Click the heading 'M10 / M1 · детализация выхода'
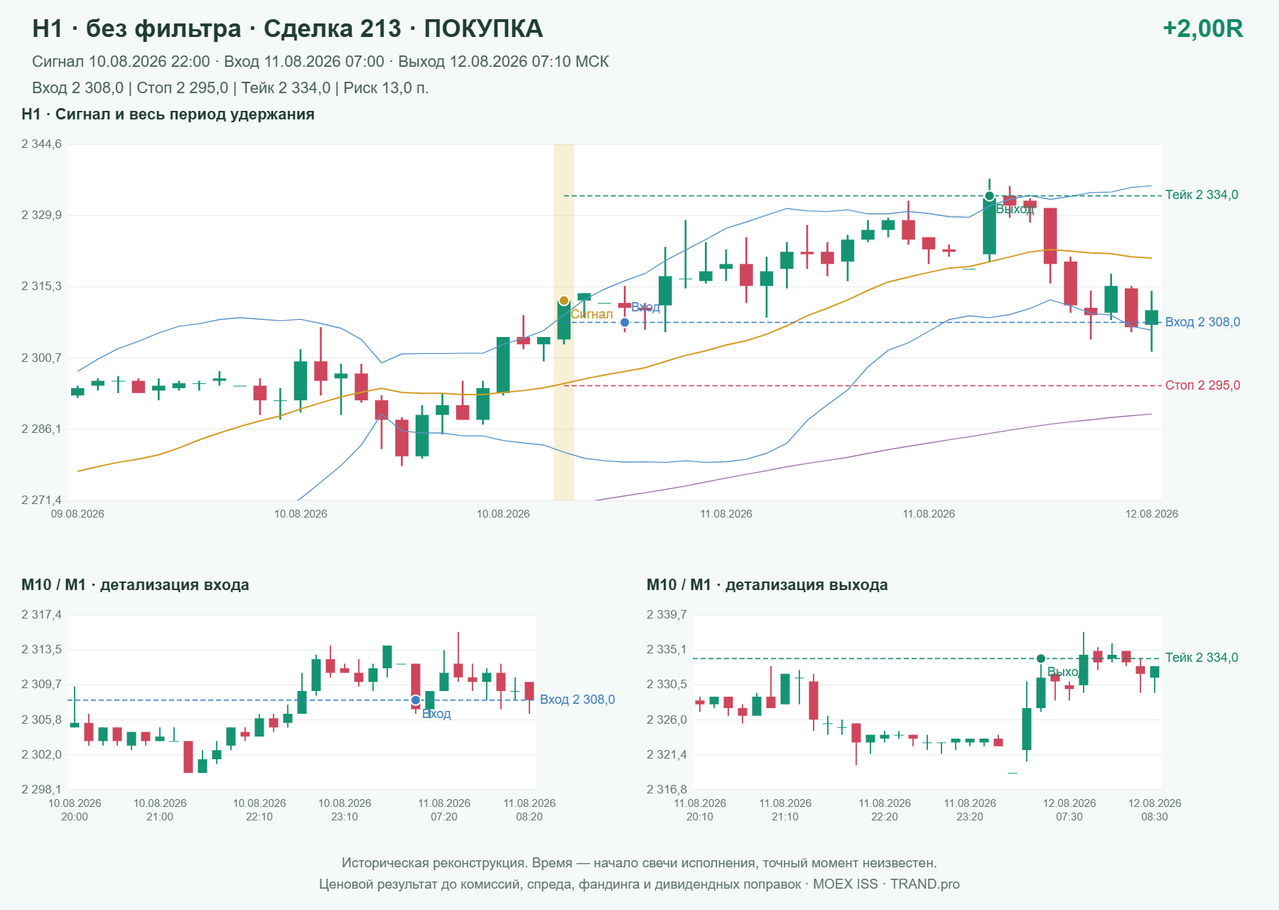This screenshot has width=1279, height=910. click(767, 585)
